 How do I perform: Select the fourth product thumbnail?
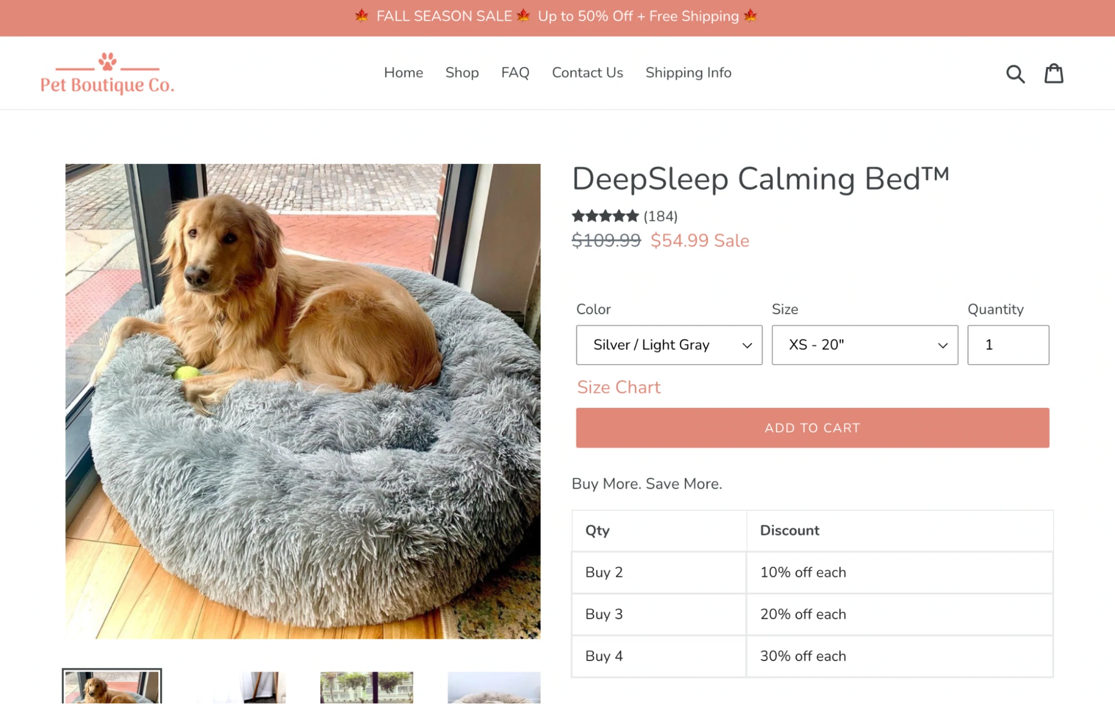point(494,688)
